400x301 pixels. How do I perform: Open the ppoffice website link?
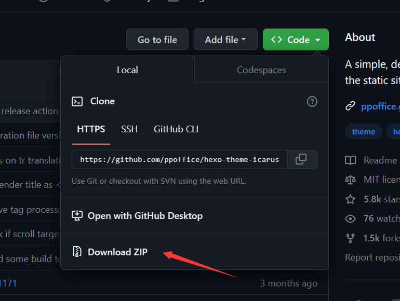380,106
